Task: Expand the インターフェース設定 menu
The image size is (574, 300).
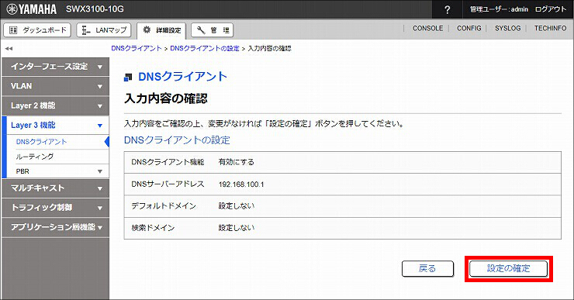Action: tap(55, 67)
